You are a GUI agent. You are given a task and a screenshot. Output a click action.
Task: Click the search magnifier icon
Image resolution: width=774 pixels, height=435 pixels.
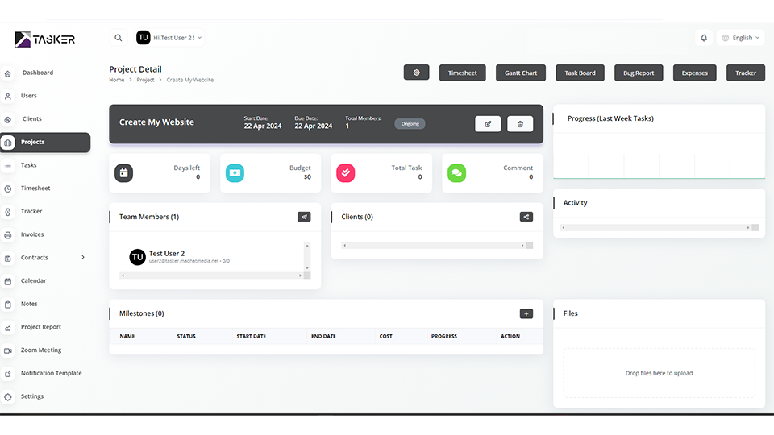click(x=119, y=38)
